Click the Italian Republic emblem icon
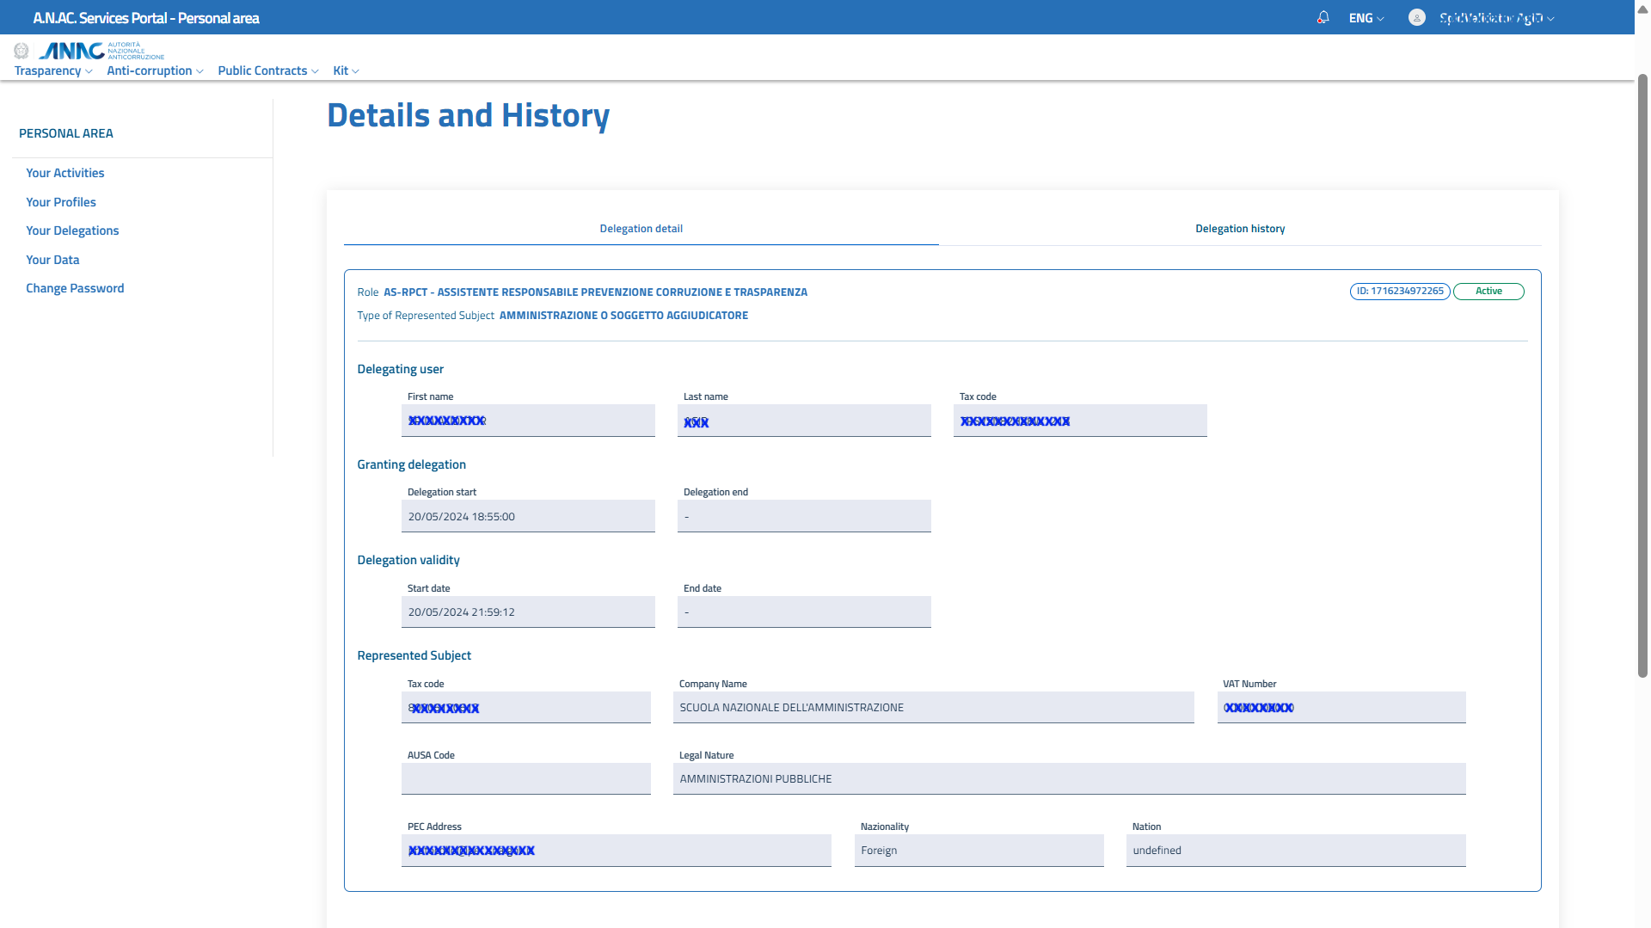Screen dimensions: 1651x928 click(21, 51)
